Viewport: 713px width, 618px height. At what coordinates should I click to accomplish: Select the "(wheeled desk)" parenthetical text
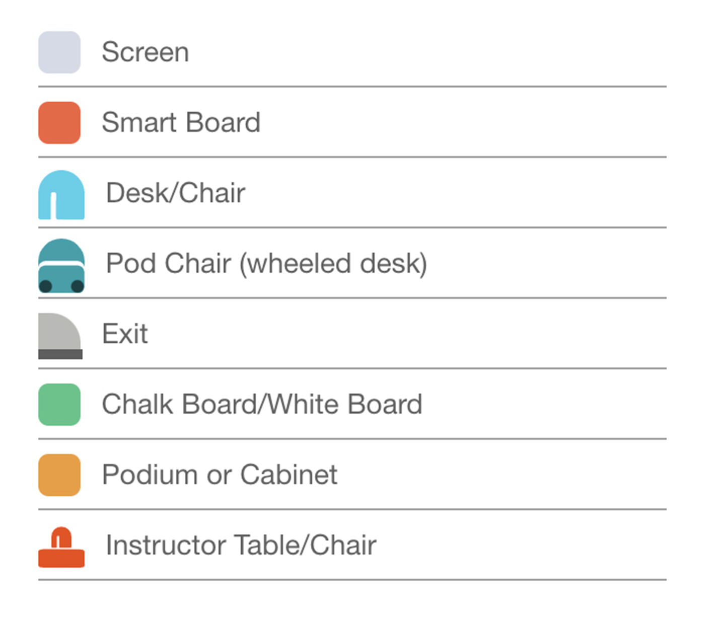[333, 264]
